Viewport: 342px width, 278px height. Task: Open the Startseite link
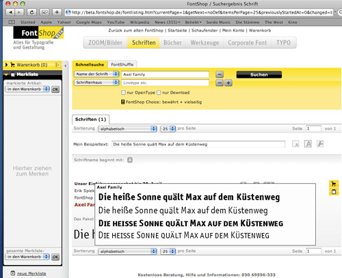click(x=177, y=31)
